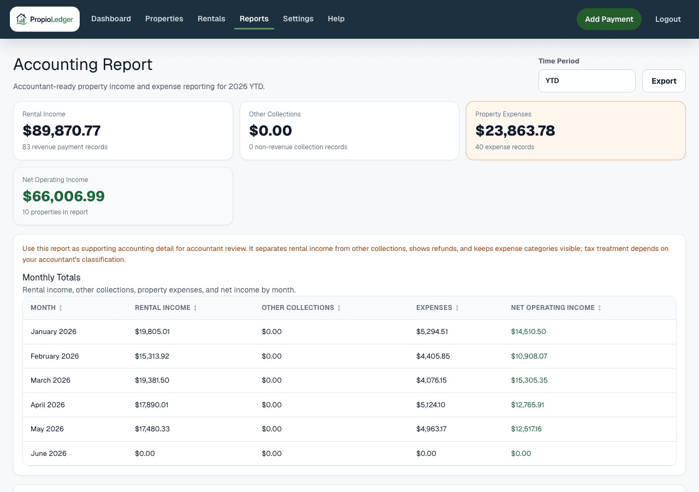699x492 pixels.
Task: Click rental income value $19,805.01
Action: point(152,332)
